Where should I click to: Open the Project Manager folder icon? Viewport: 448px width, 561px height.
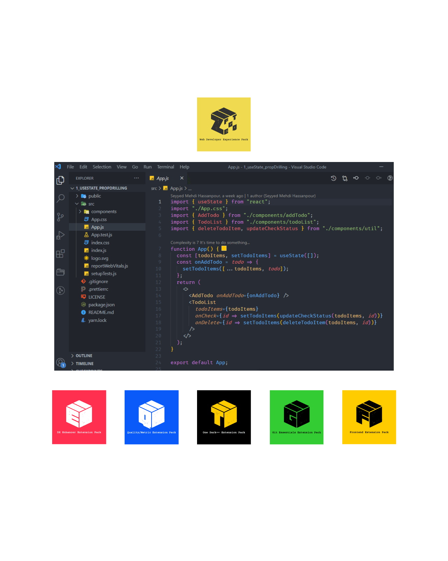point(61,272)
